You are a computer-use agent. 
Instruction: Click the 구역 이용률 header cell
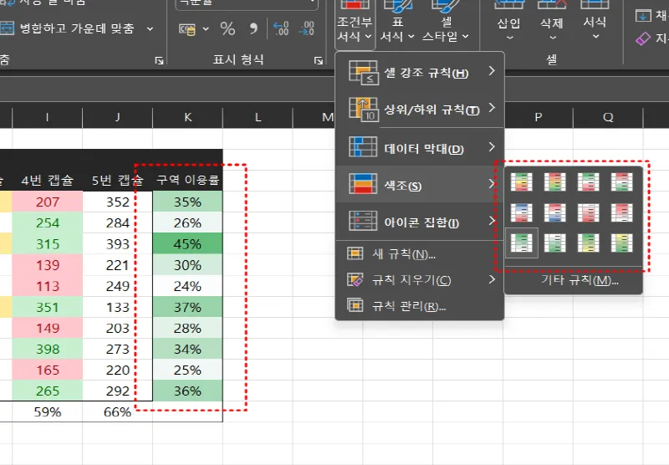pos(187,180)
